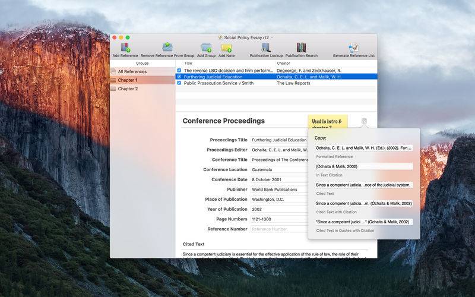
Task: Click the empty Reference Number field
Action: [x=279, y=229]
